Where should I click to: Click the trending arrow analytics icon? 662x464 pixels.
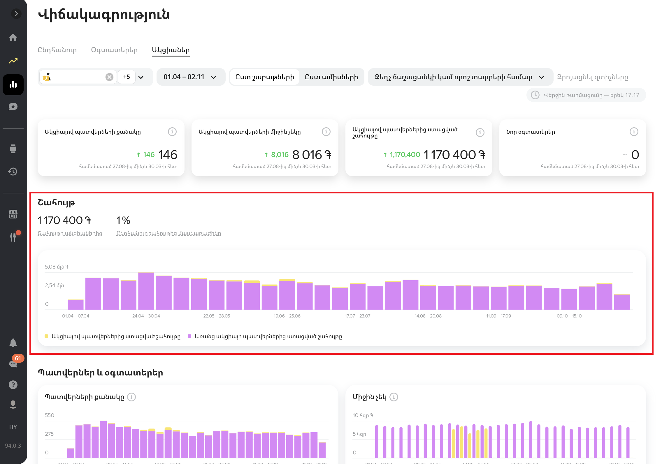tap(13, 61)
